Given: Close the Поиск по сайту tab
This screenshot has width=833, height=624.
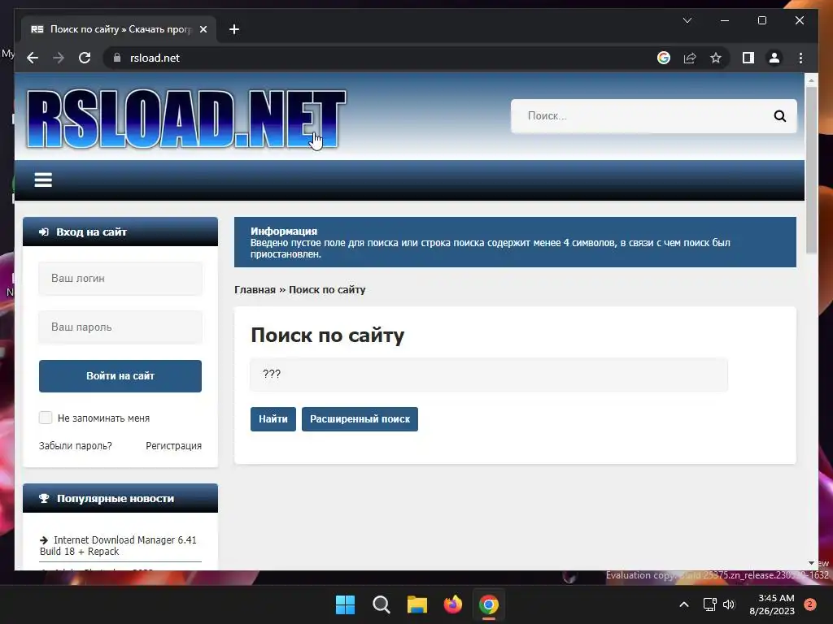Looking at the screenshot, I should point(203,29).
